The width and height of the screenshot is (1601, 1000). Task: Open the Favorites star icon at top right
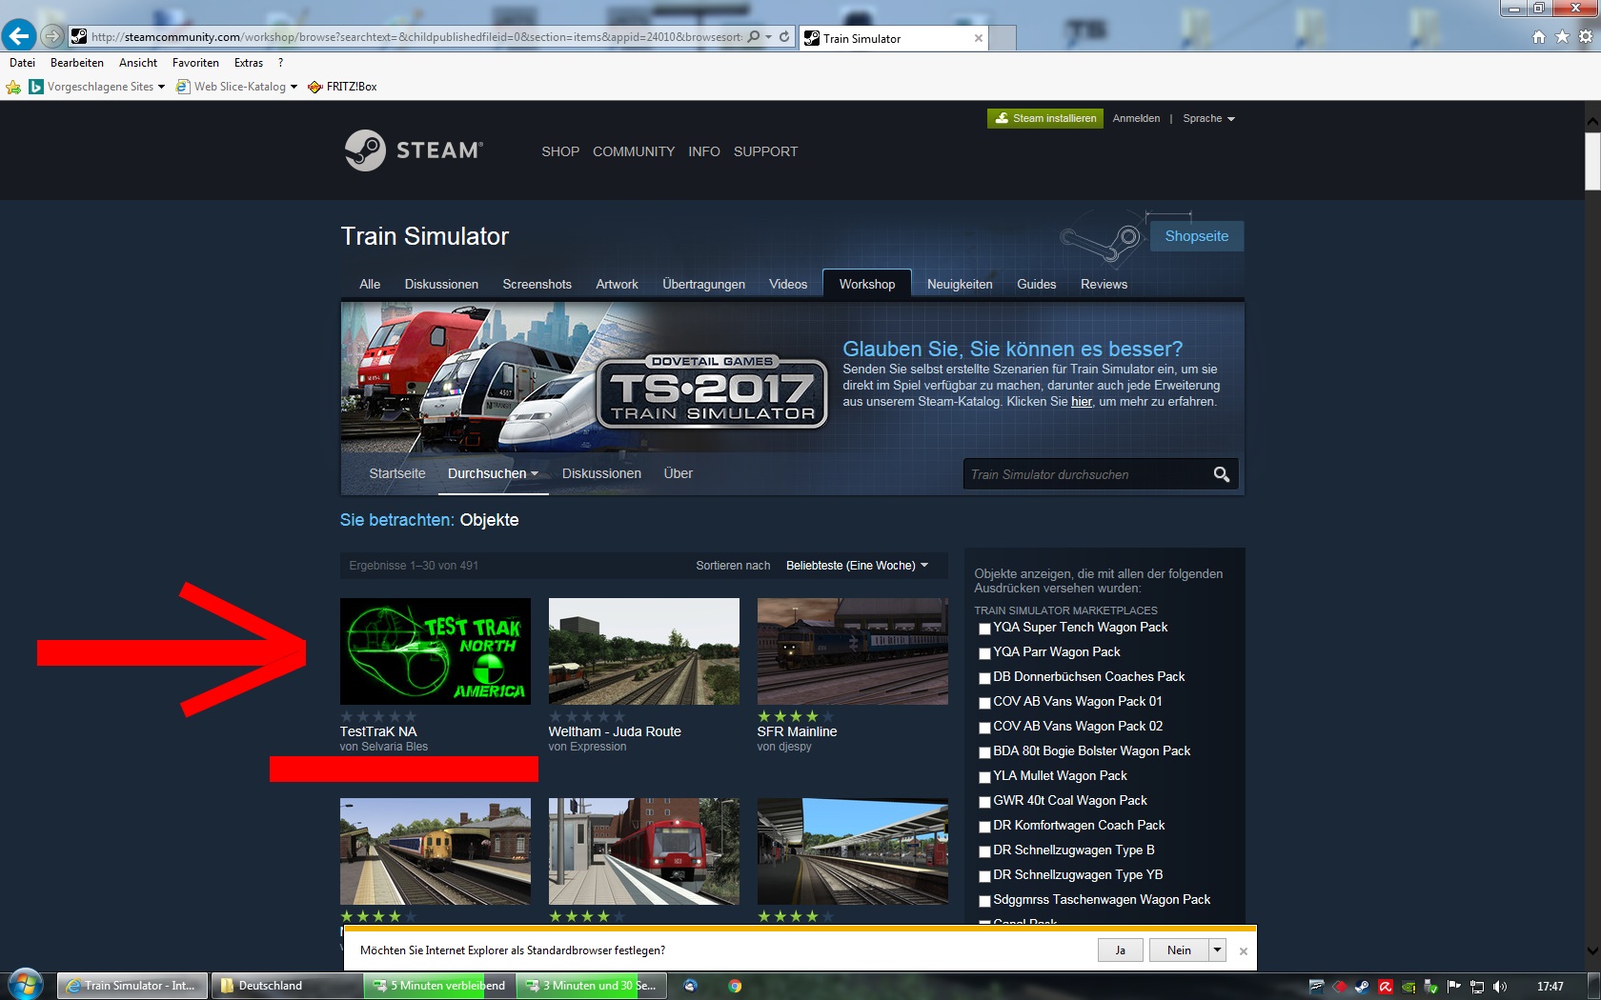pyautogui.click(x=1562, y=37)
